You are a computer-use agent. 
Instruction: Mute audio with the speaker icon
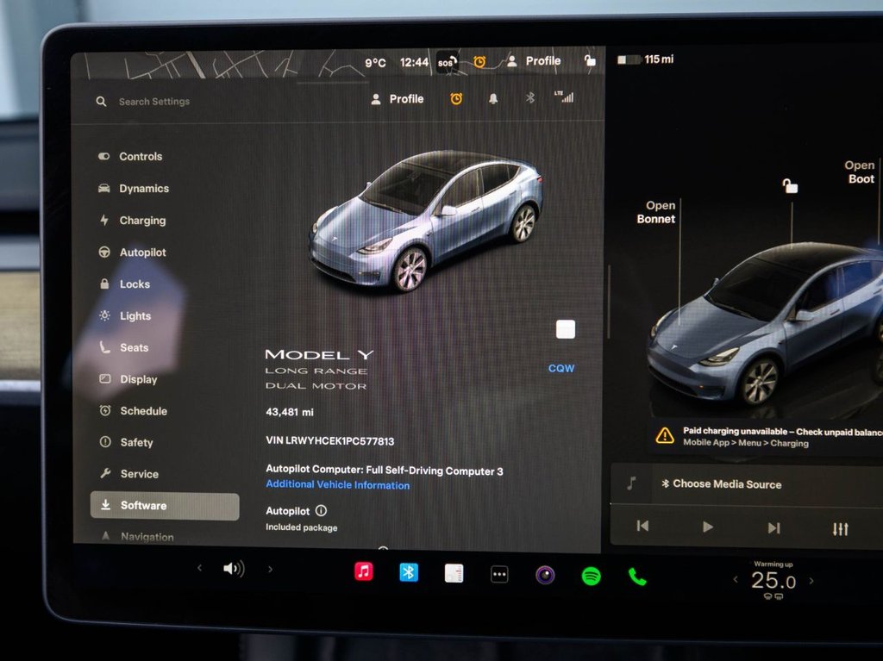pos(234,569)
